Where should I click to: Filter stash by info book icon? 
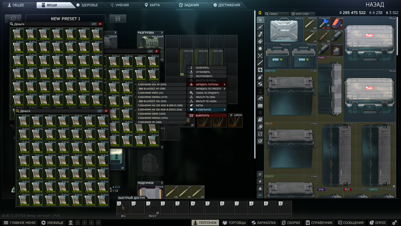(x=260, y=120)
